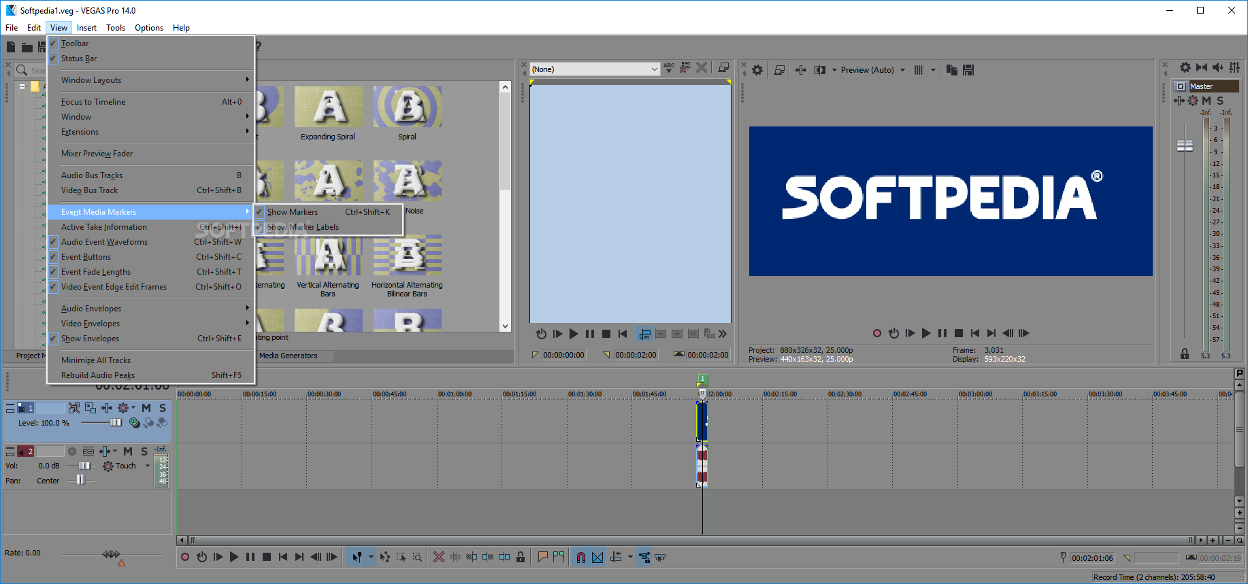
Task: Toggle Show Markers in submenu
Action: (328, 212)
